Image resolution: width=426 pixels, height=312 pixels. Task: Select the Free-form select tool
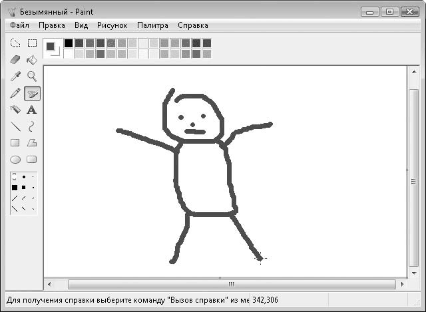15,44
